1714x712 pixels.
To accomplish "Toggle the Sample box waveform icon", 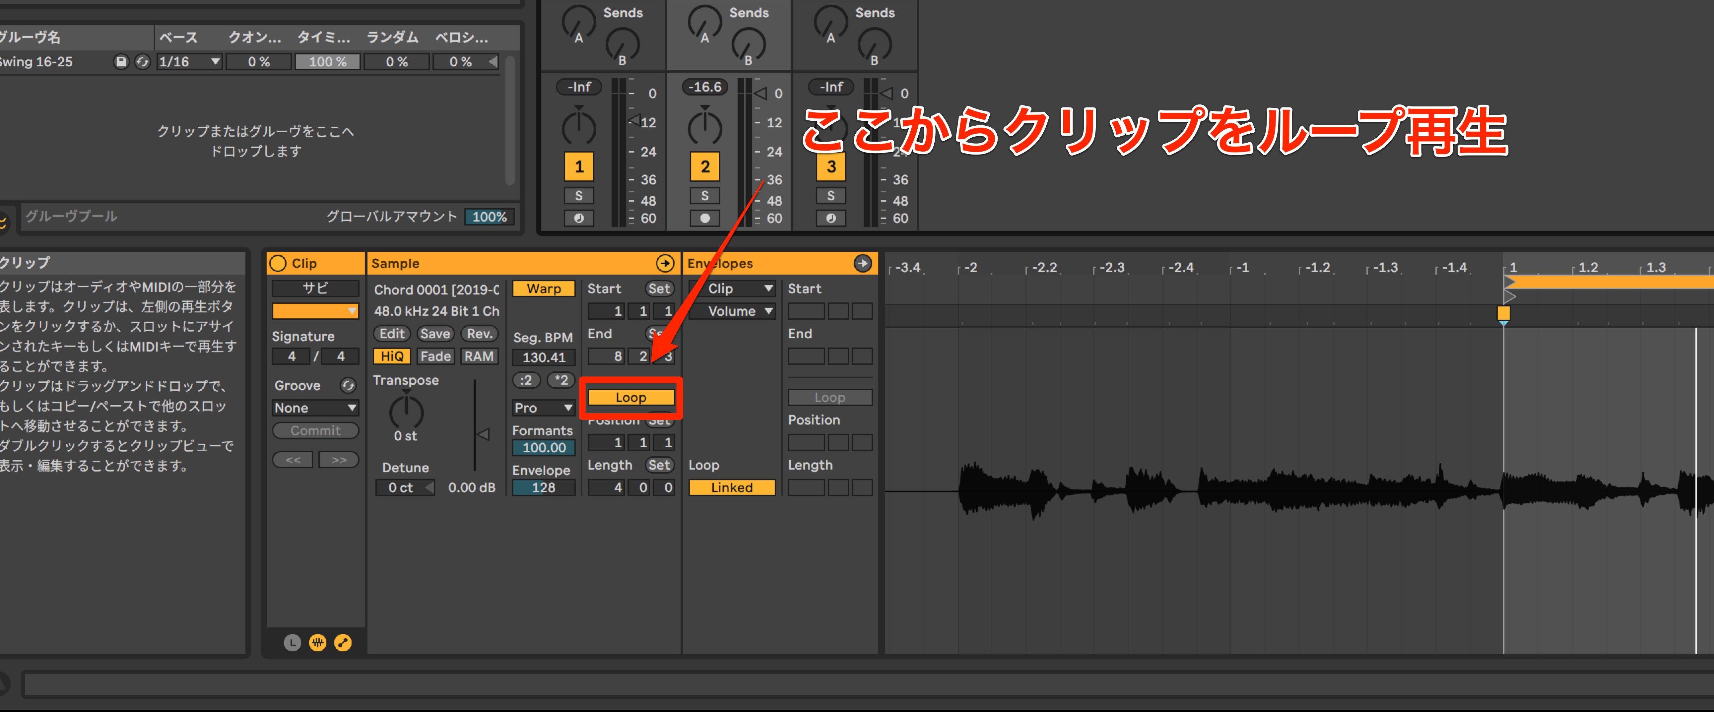I will 317,642.
